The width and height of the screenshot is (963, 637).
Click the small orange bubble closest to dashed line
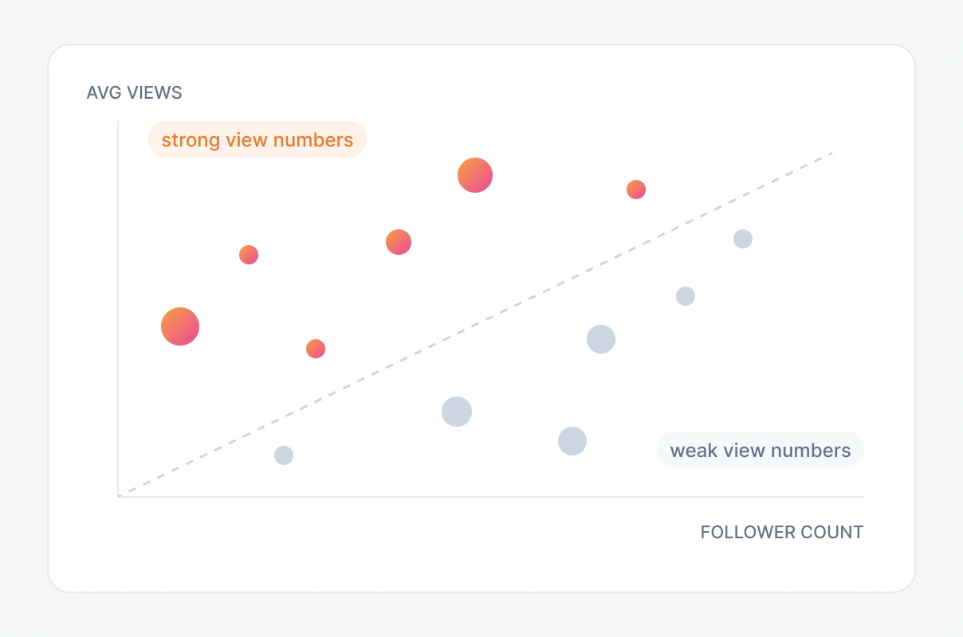(316, 349)
